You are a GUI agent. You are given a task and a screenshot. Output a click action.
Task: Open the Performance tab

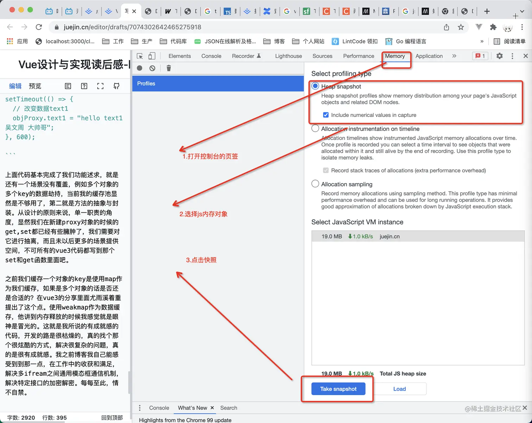tap(359, 56)
